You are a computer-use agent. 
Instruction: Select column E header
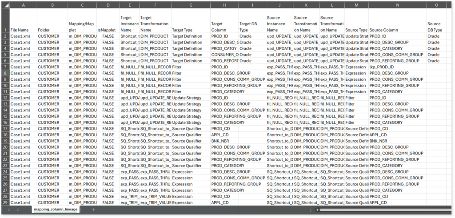click(x=129, y=5)
